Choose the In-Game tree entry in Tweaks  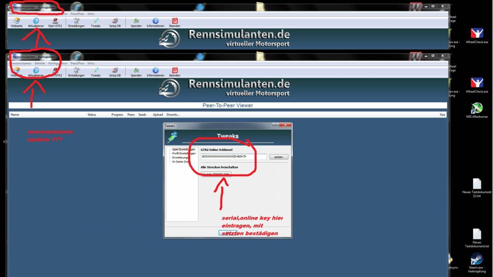[181, 162]
